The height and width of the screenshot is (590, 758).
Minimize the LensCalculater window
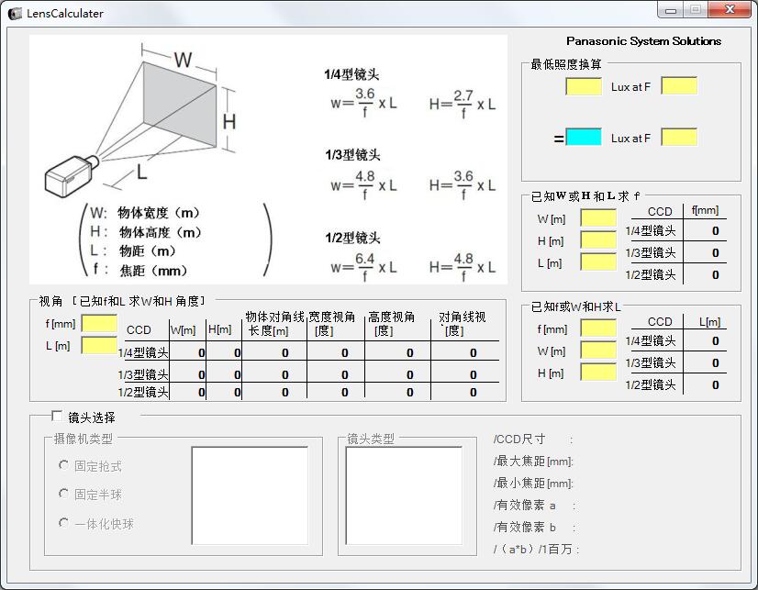(x=671, y=10)
